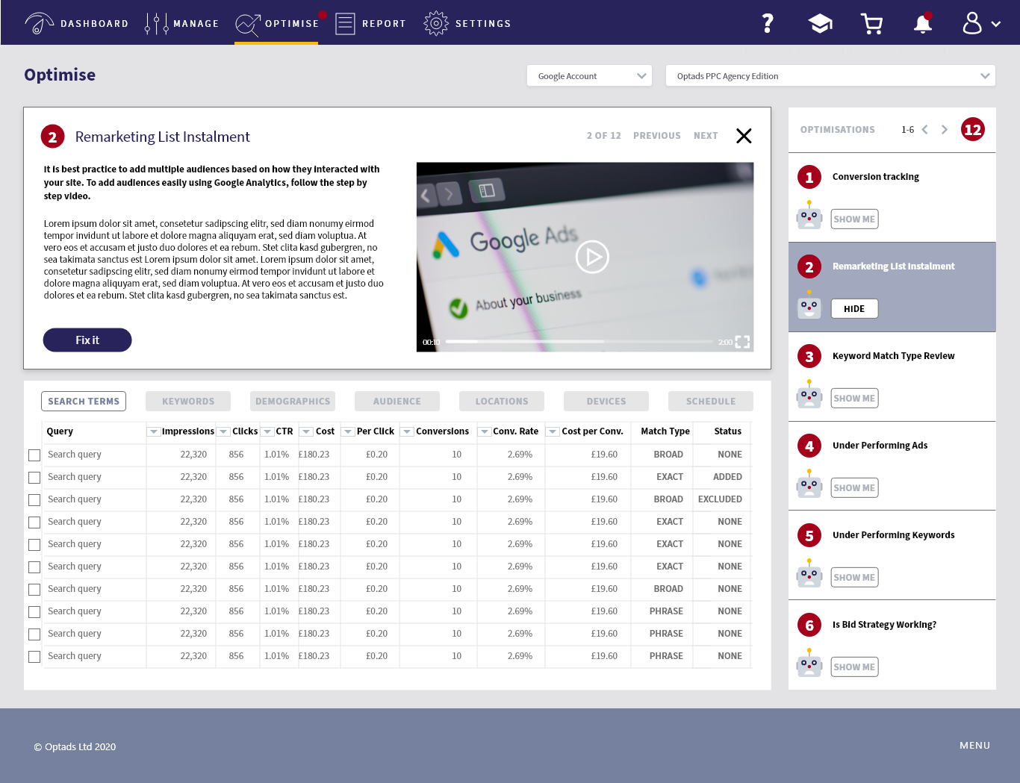Click SHOW ME under Conversion tracking
The width and height of the screenshot is (1020, 783).
854,219
